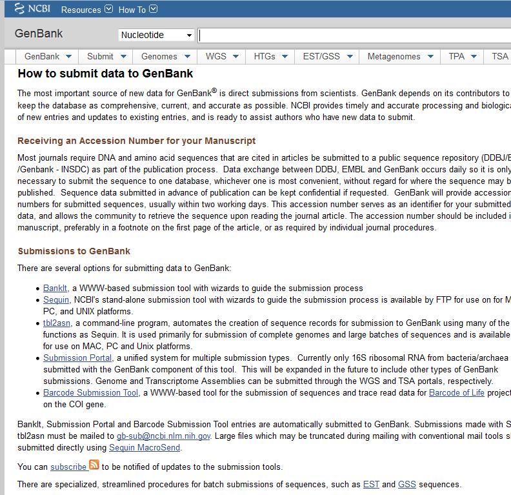
Task: Open the How To dropdown
Action: coord(138,10)
